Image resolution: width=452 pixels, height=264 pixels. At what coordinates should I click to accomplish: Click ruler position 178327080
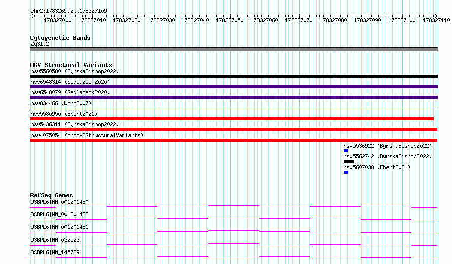tap(333, 20)
